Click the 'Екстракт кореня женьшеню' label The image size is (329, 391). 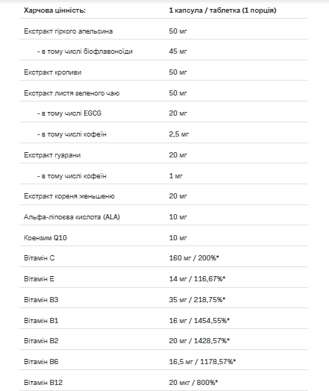click(69, 196)
